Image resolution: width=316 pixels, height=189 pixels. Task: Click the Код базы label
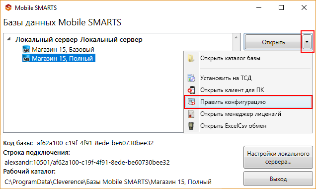pos(18,143)
